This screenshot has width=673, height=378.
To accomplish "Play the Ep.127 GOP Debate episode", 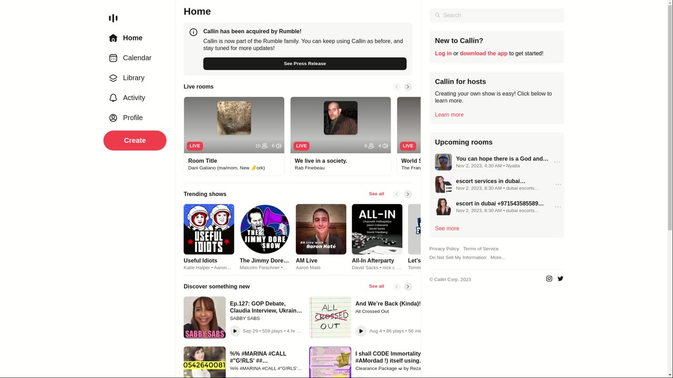I will [235, 331].
